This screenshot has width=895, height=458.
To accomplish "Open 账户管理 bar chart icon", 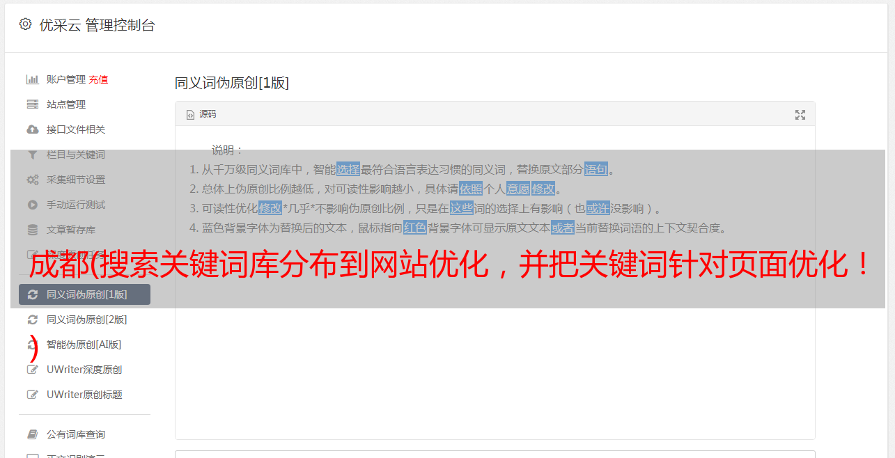I will pyautogui.click(x=32, y=79).
